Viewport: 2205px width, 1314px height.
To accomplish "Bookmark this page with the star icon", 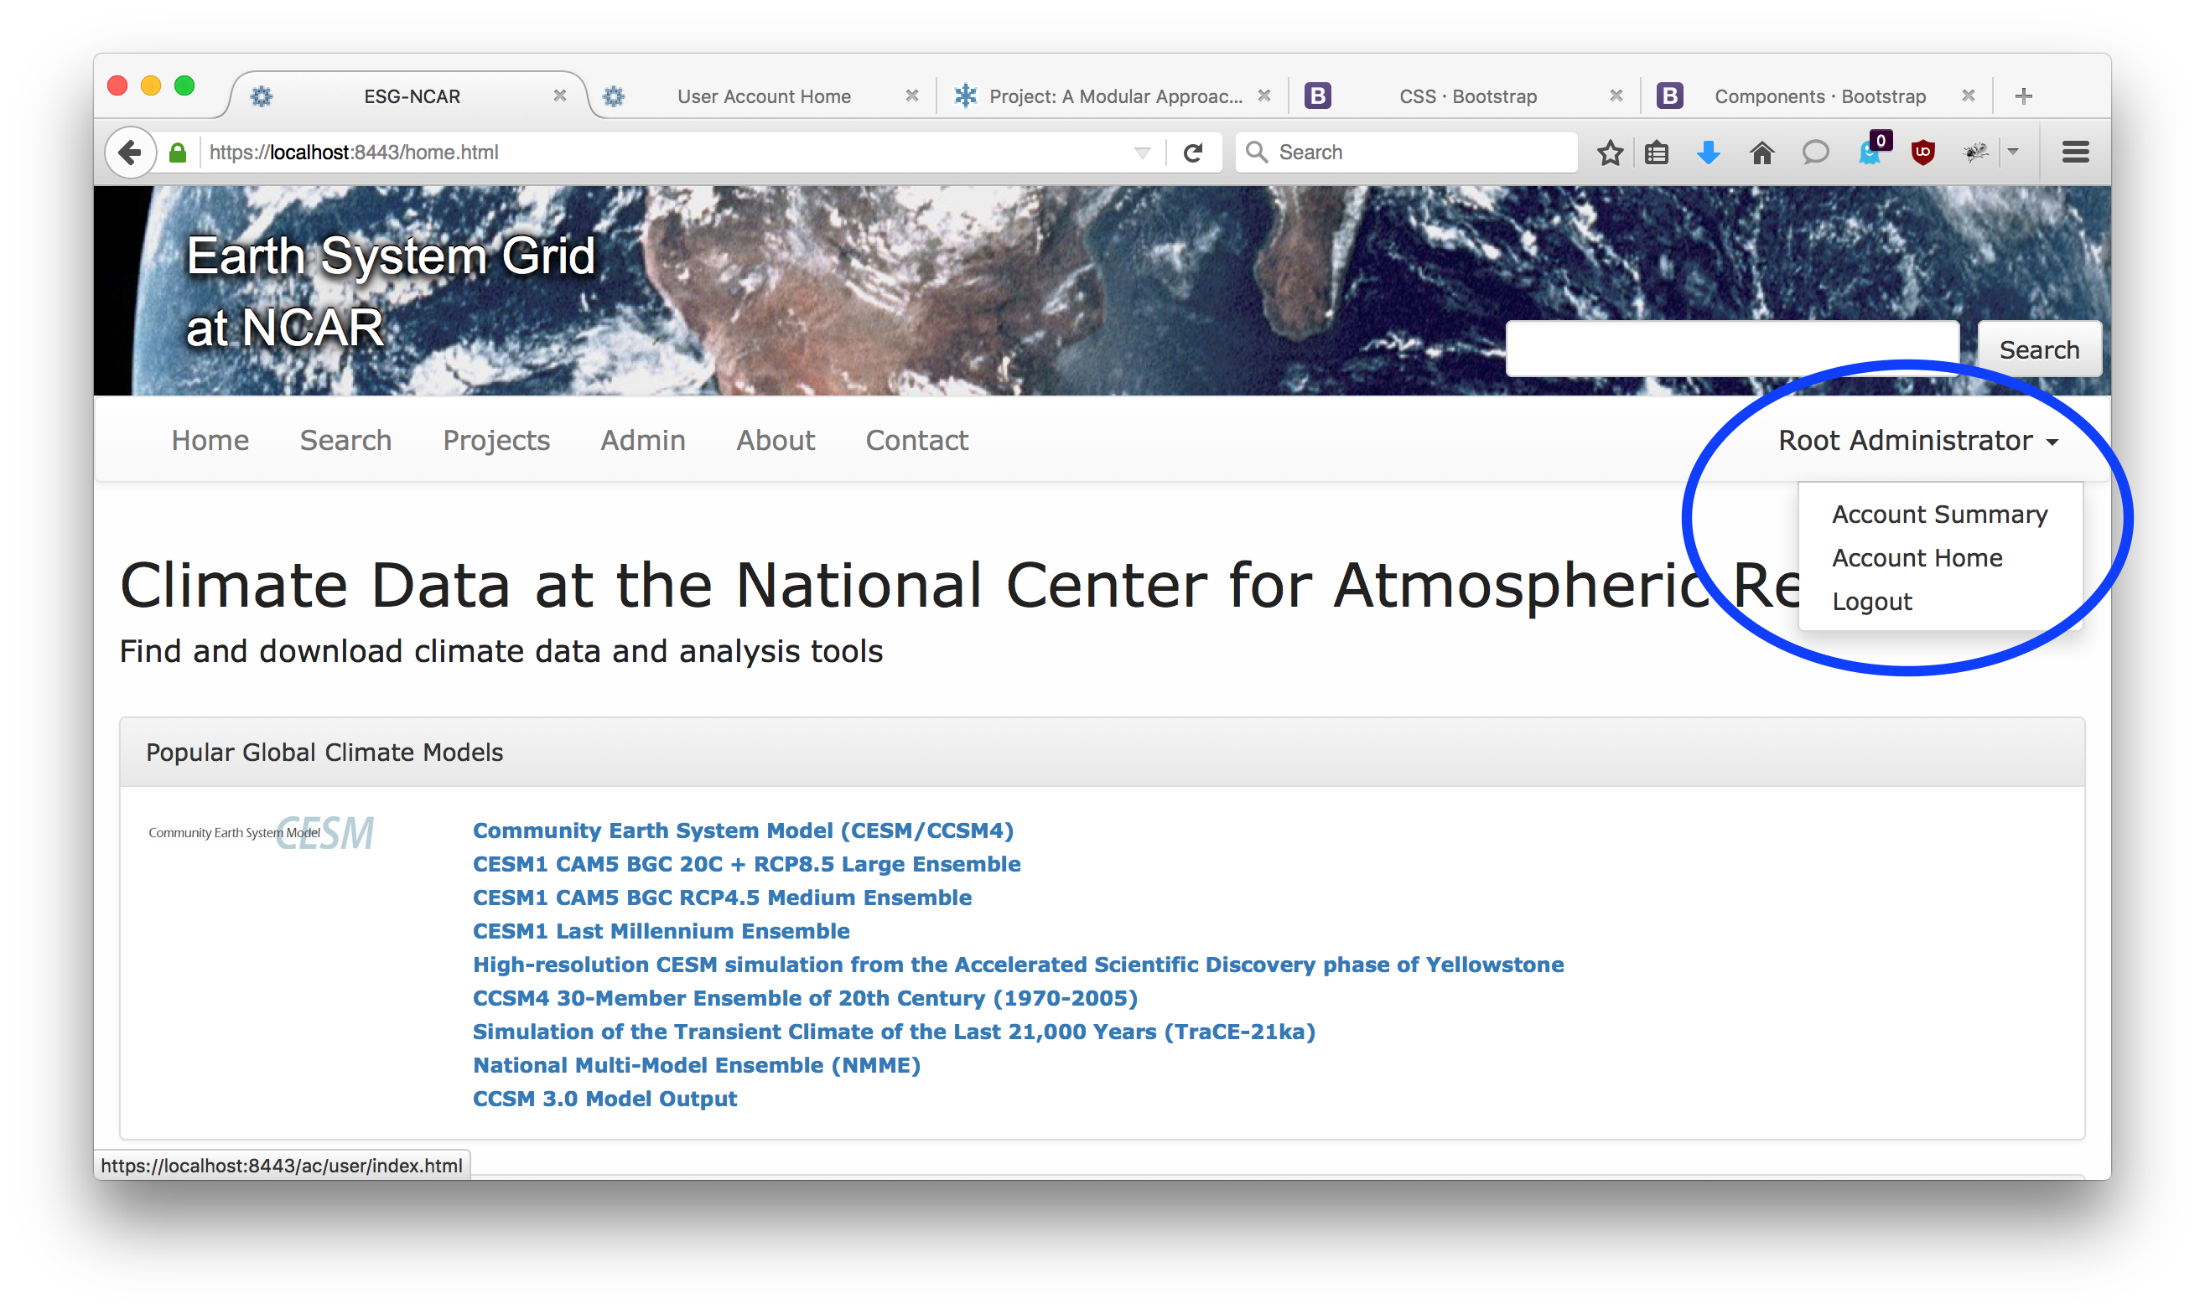I will click(1610, 153).
